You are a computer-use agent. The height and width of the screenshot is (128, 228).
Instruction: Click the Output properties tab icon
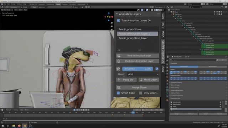(167, 68)
